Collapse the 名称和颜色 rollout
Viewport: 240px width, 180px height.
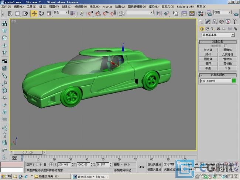[218, 75]
